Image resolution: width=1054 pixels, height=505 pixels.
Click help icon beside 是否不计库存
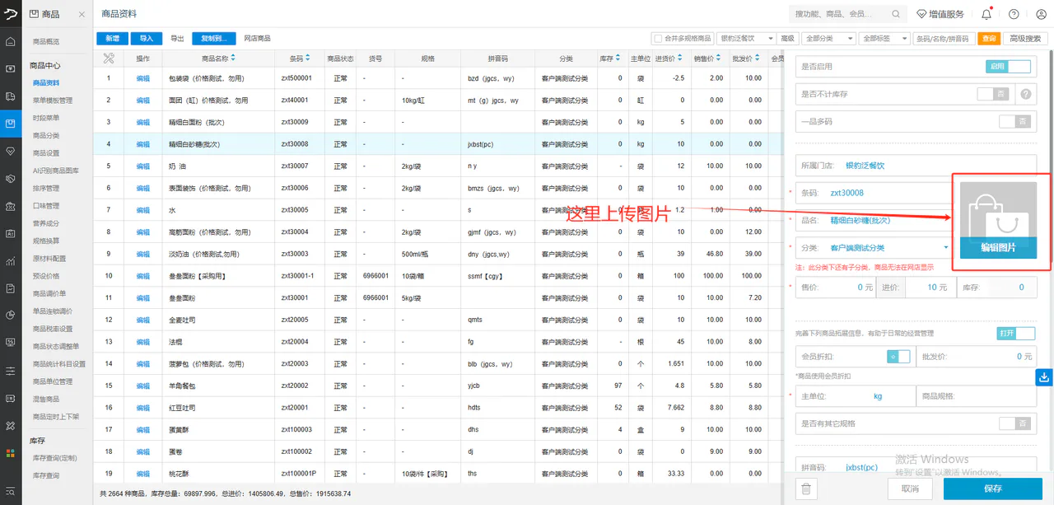(1026, 94)
